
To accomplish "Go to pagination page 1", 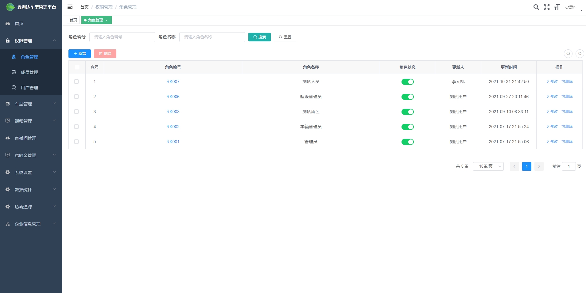I will point(526,166).
